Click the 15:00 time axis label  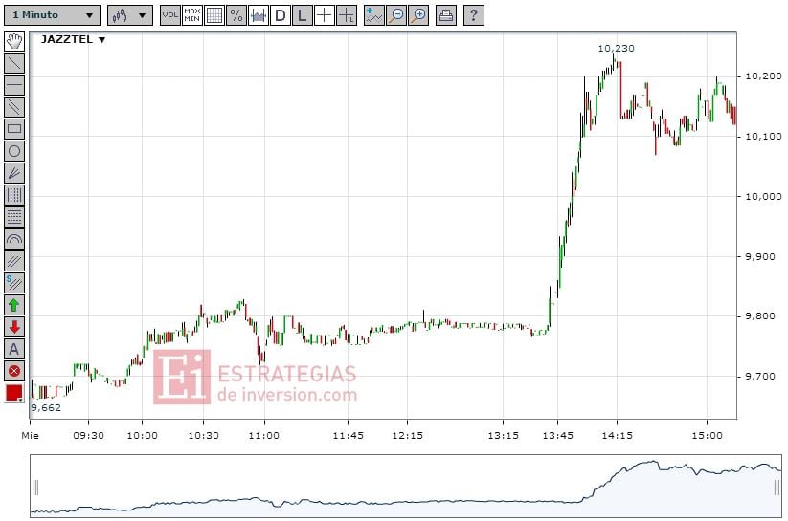click(707, 436)
